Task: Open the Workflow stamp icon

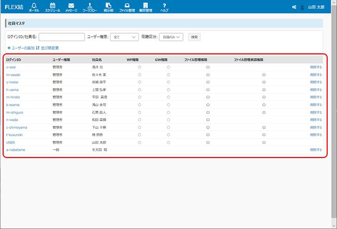Action: click(90, 5)
